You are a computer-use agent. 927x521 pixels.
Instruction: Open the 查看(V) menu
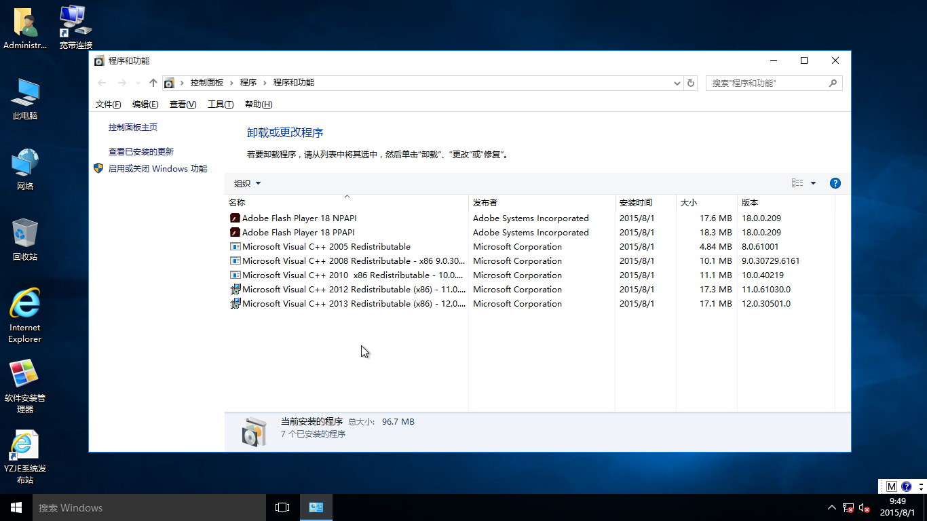183,104
